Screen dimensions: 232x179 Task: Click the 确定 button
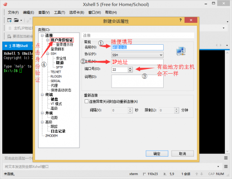point(157,154)
